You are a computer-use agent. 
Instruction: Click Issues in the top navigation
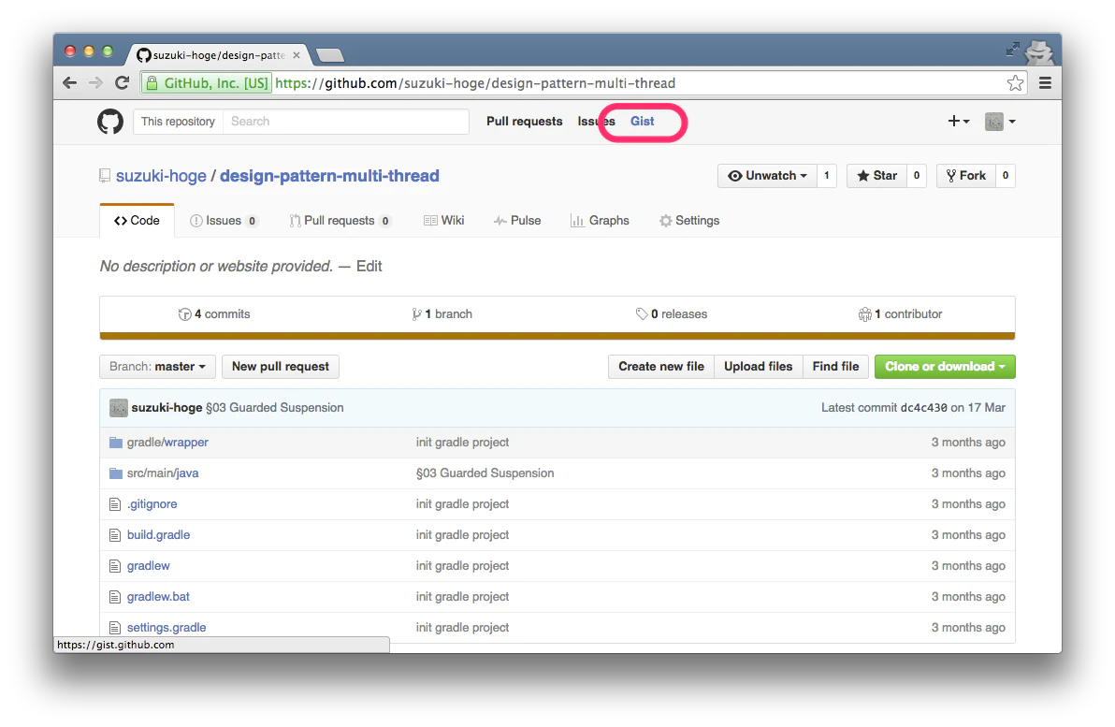(596, 122)
